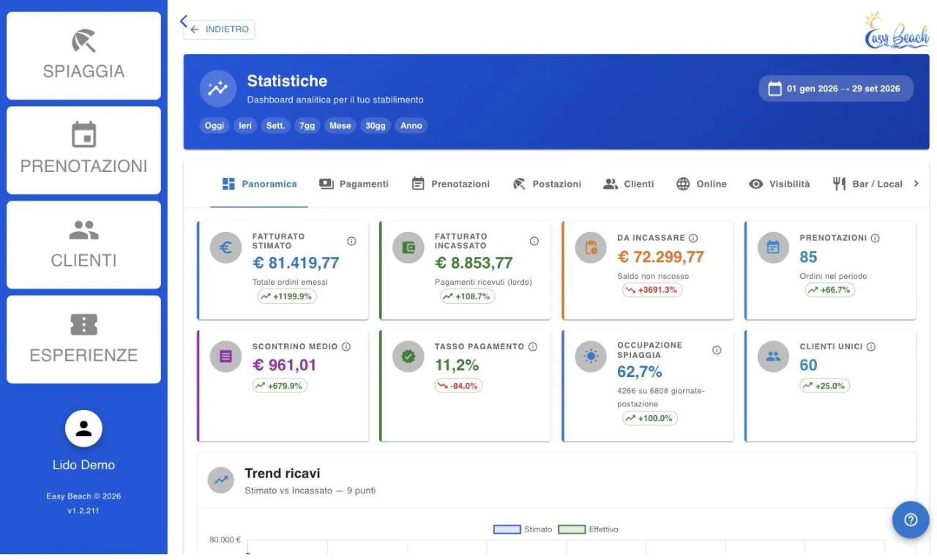Open the date range picker 01 gen 2026
The width and height of the screenshot is (937, 560).
tap(836, 89)
